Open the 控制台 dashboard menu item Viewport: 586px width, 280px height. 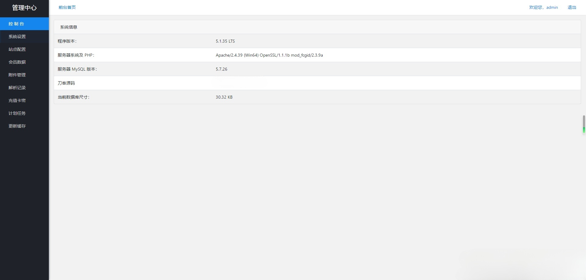click(16, 24)
